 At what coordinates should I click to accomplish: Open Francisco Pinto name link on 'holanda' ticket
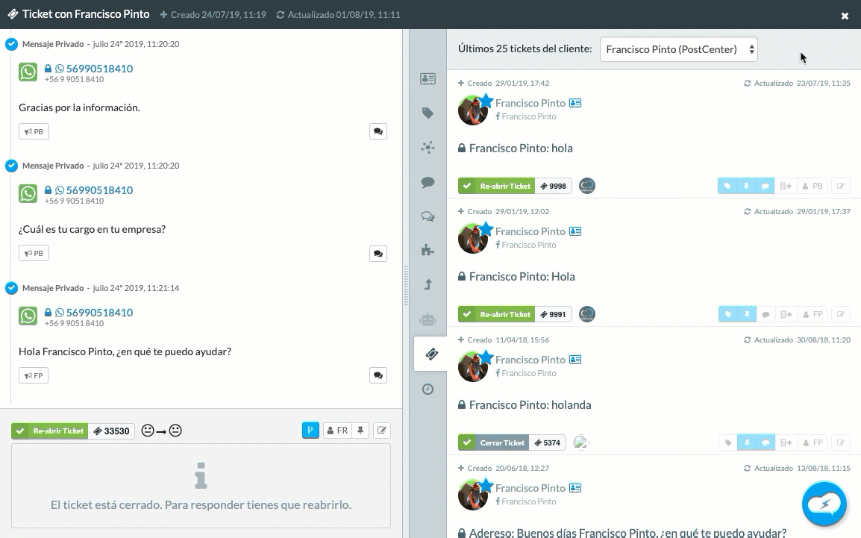click(x=530, y=360)
